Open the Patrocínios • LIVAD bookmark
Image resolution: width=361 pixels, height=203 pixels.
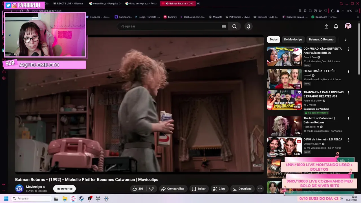[x=238, y=17]
